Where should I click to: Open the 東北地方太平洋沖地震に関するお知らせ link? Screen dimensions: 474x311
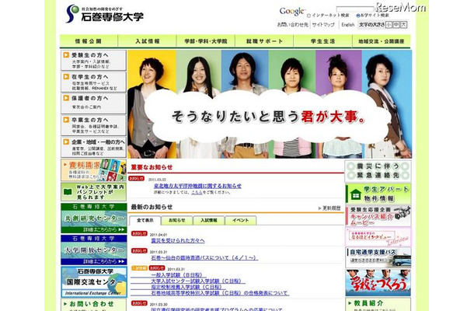(x=197, y=186)
